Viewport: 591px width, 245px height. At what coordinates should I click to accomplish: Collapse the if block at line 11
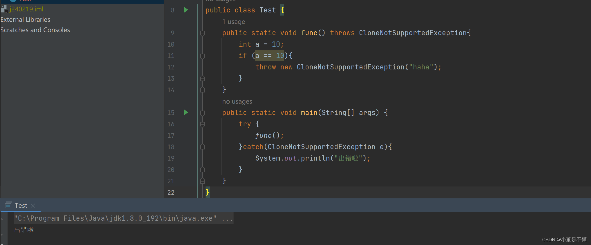[x=202, y=56]
